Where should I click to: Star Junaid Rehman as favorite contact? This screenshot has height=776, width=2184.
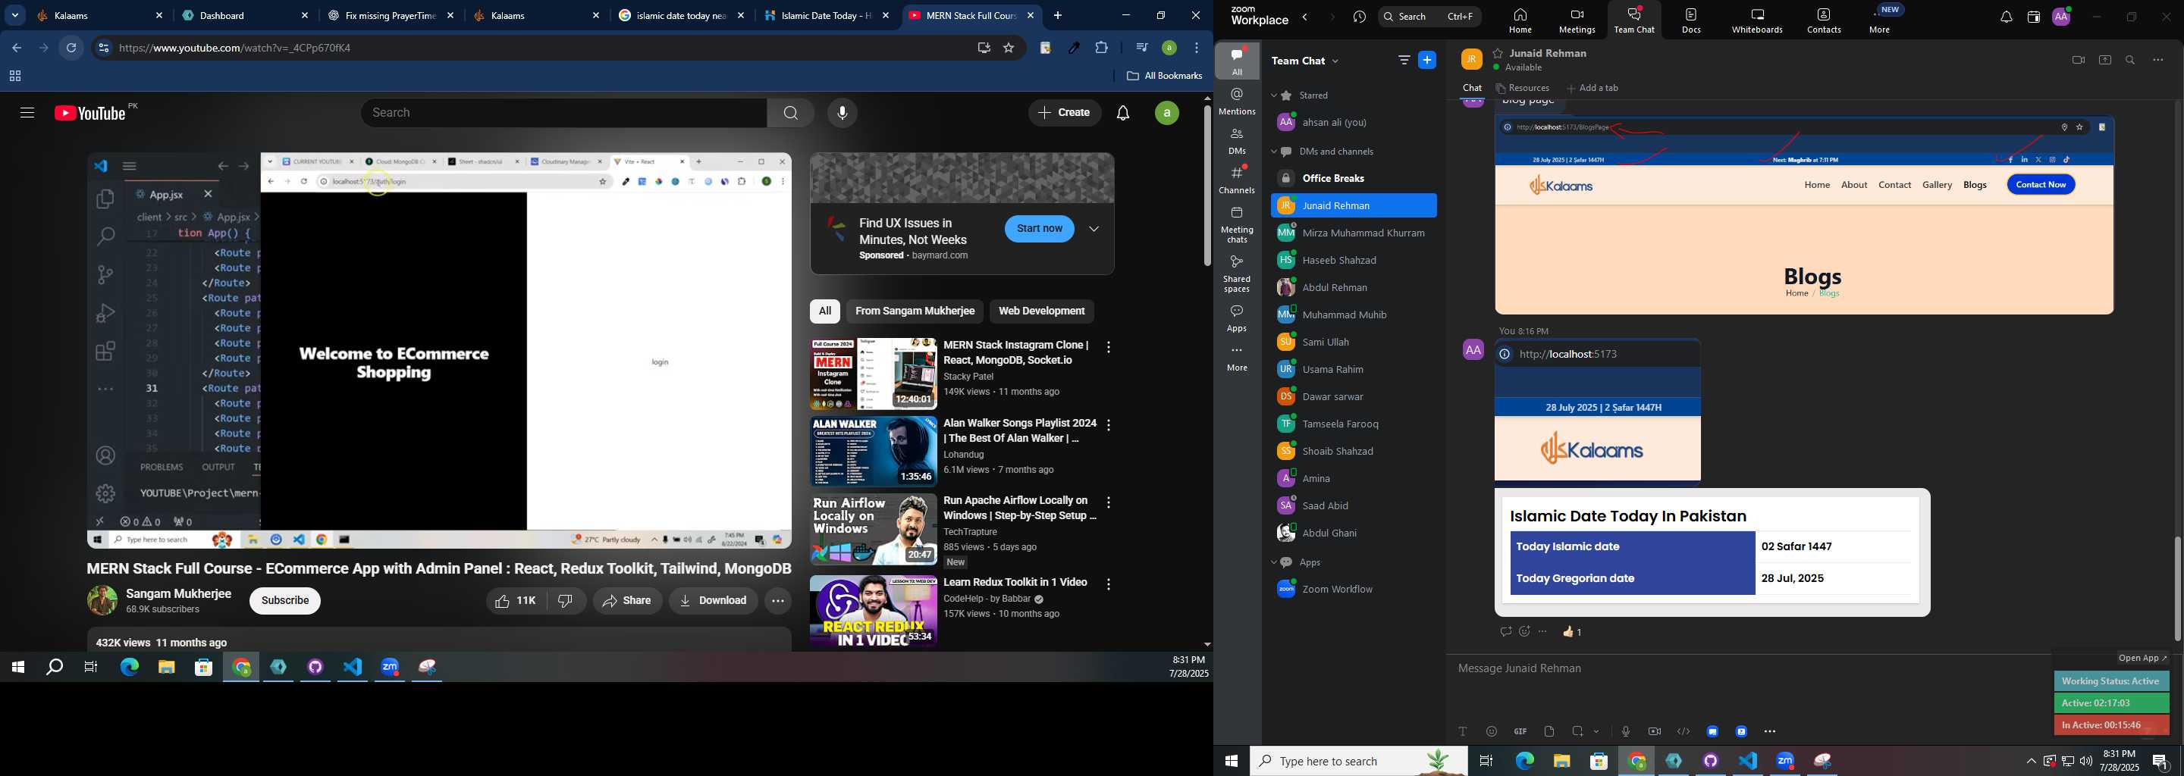tap(1498, 53)
